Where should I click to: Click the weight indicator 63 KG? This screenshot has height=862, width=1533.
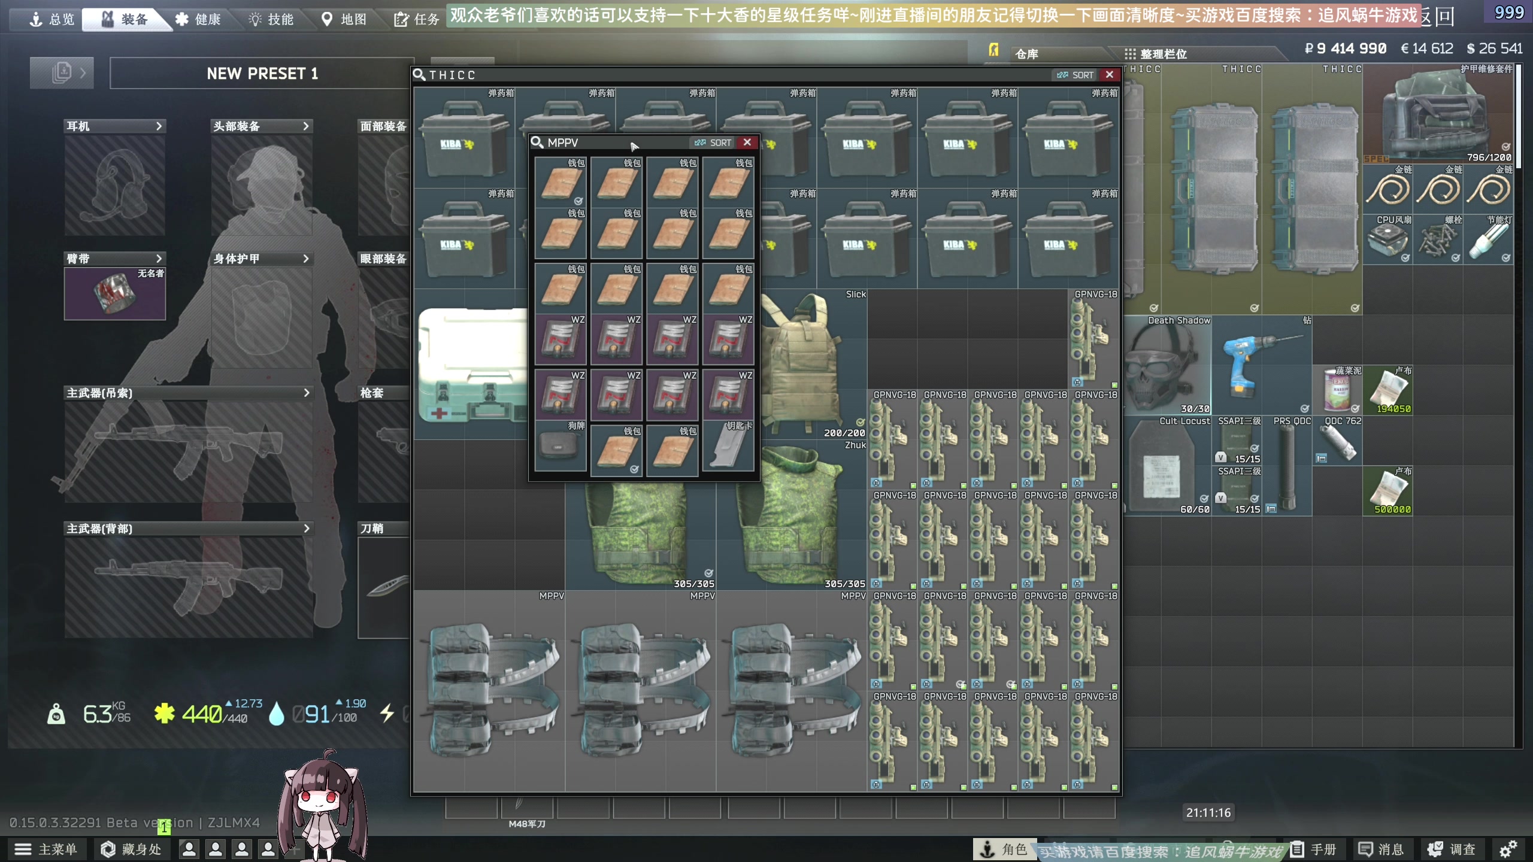[x=90, y=714]
